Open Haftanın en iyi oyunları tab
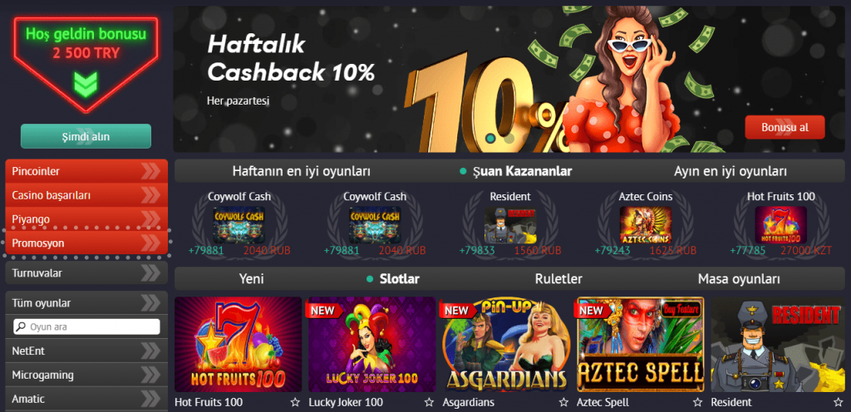This screenshot has width=851, height=412. (301, 171)
